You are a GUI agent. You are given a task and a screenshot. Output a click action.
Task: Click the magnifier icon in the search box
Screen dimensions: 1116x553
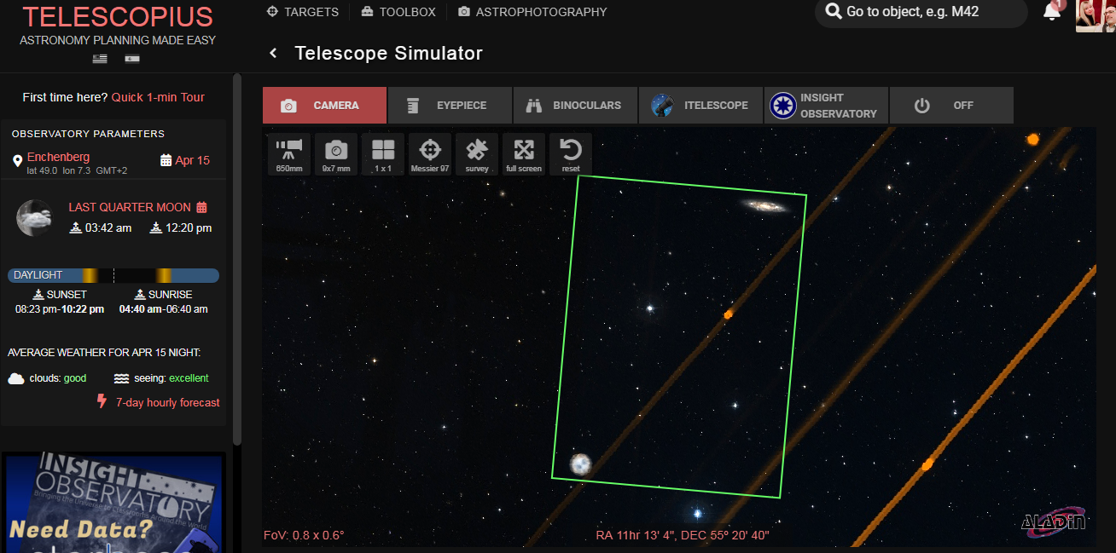[x=833, y=12]
